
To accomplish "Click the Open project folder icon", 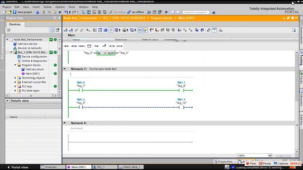I will [x=9, y=12].
